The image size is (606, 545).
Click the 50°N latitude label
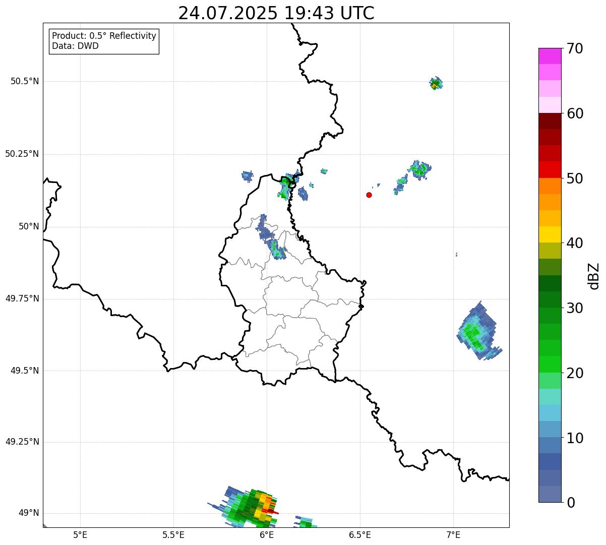29,226
